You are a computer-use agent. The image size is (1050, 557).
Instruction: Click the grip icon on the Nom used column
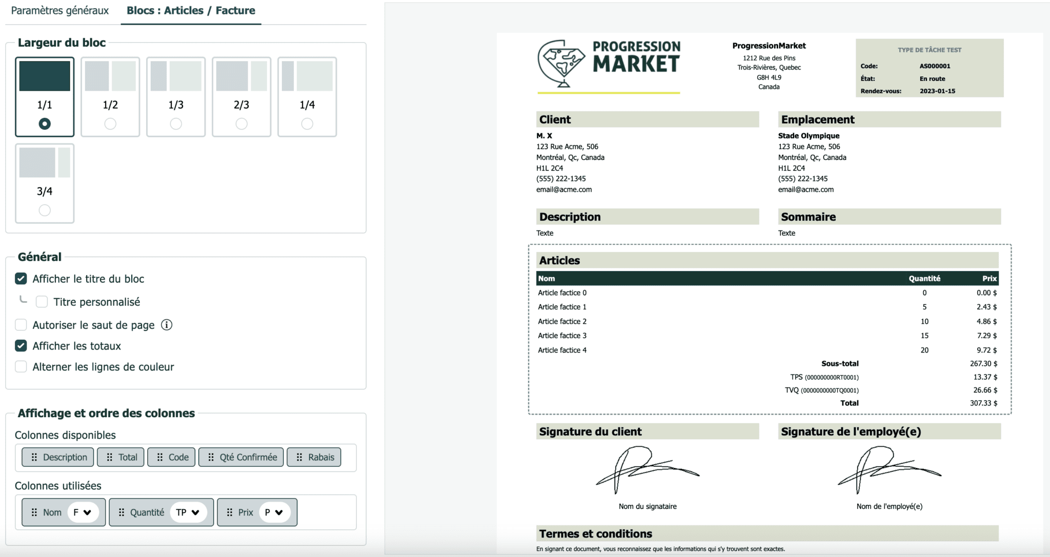34,512
